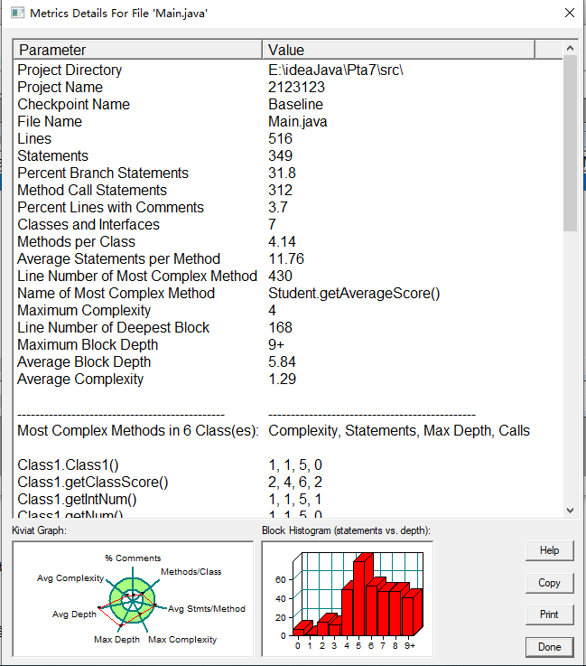Click the Main.java value
Screen dimensions: 586x666
coord(297,121)
